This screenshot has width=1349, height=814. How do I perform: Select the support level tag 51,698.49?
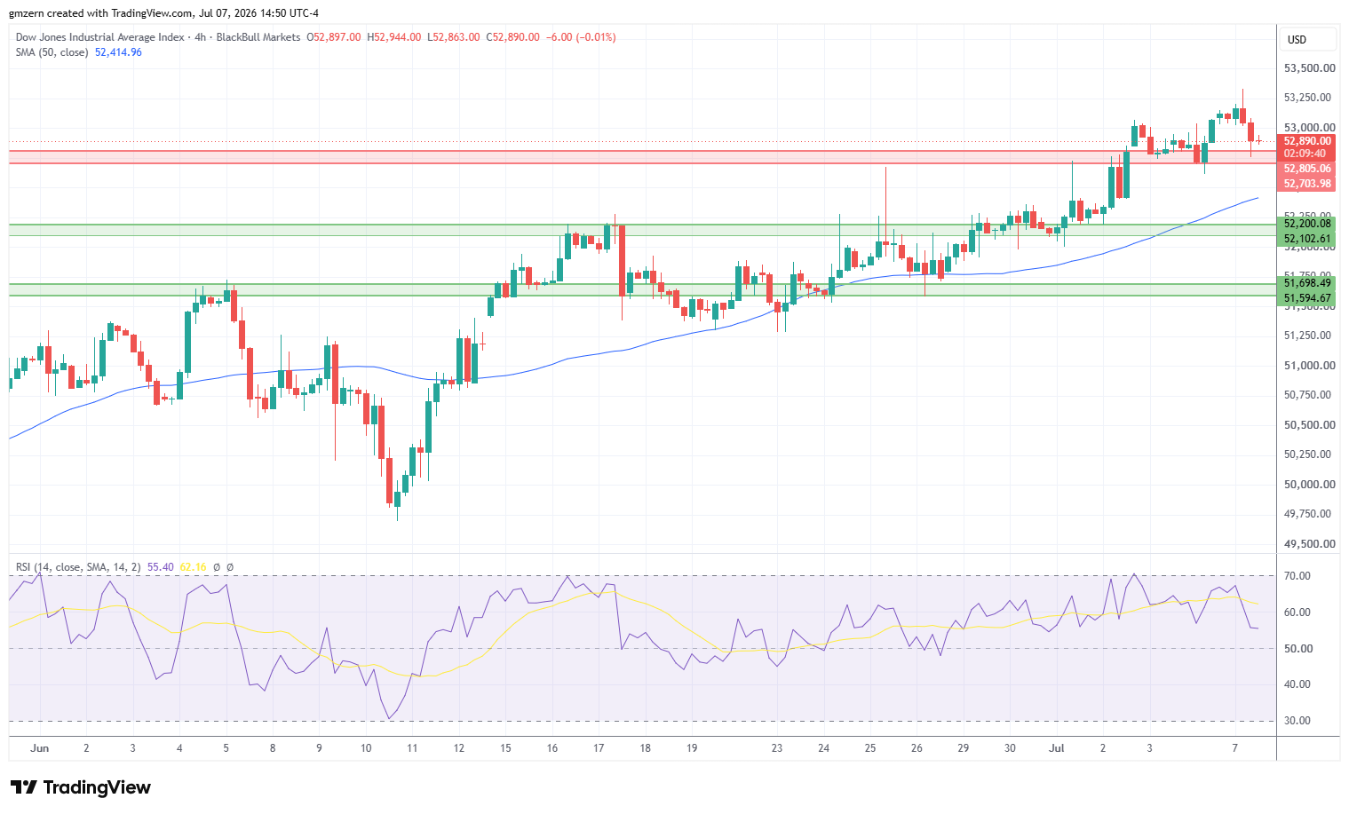click(1306, 283)
